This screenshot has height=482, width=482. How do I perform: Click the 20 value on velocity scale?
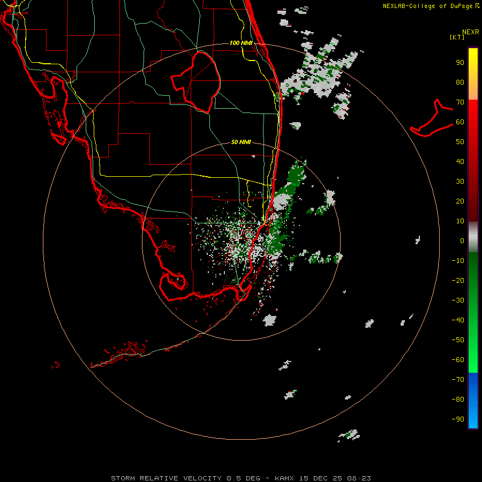click(x=460, y=201)
